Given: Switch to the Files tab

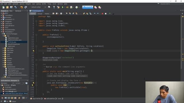Looking at the screenshot, I should [11, 11].
